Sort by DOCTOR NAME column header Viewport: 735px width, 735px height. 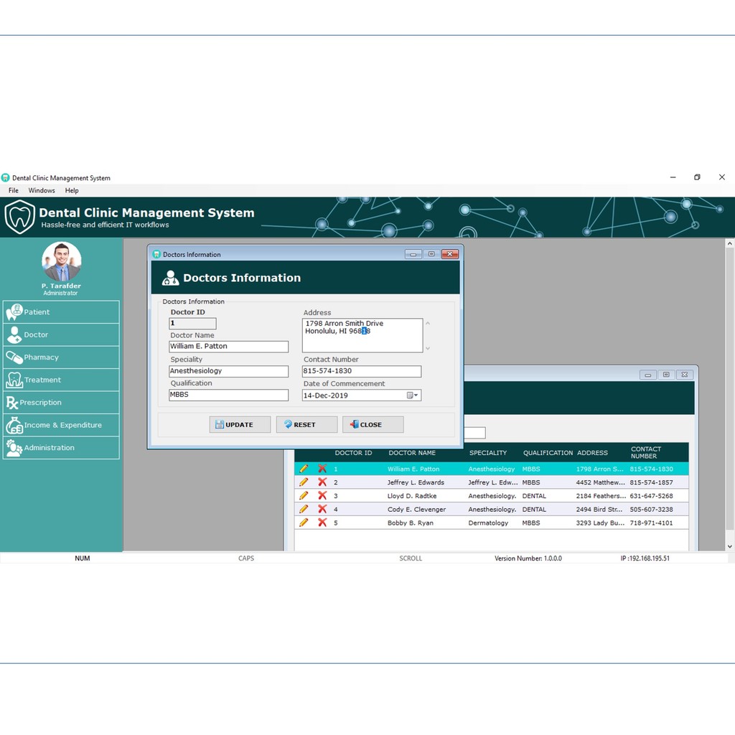tap(412, 453)
